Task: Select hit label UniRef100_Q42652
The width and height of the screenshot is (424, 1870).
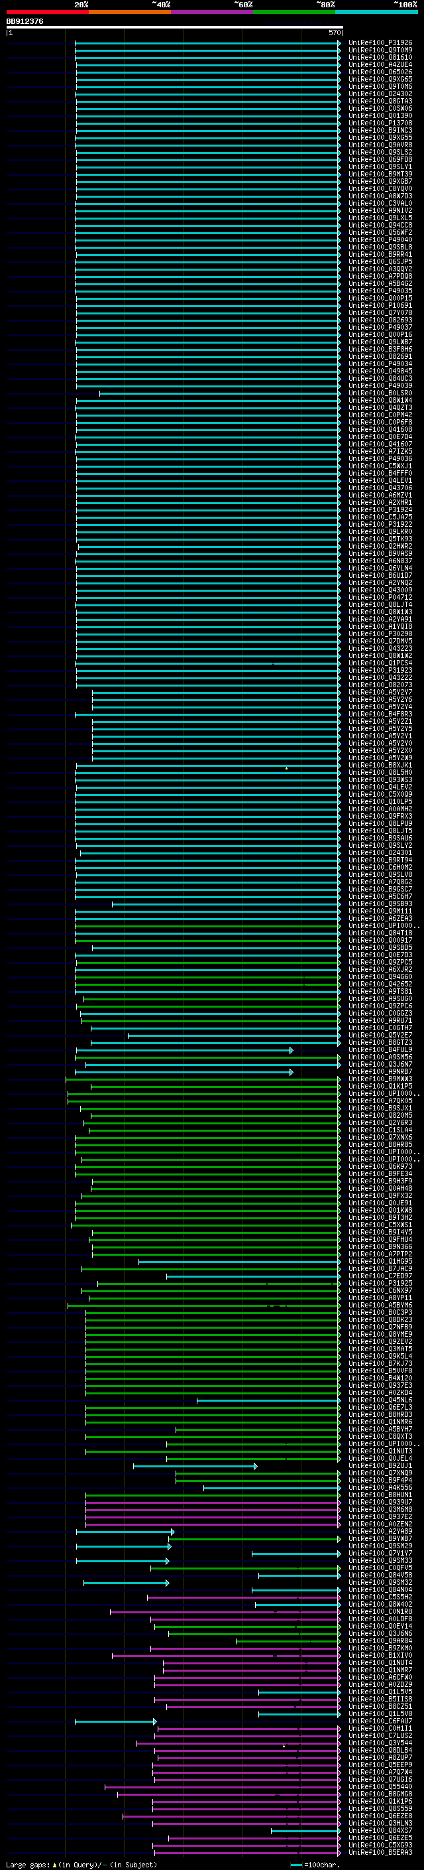Action: tap(380, 984)
